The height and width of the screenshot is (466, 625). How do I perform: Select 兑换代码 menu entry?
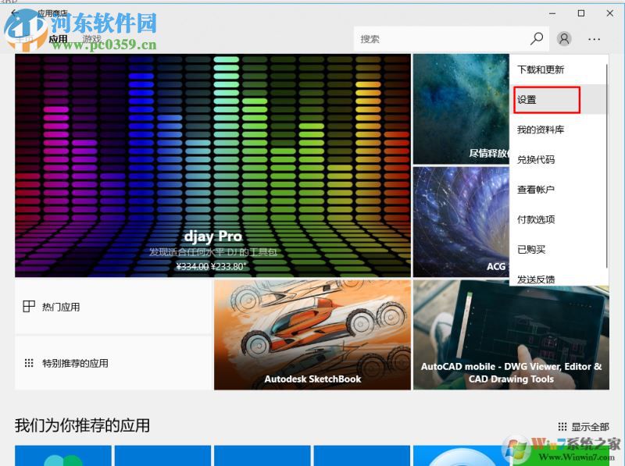click(536, 159)
